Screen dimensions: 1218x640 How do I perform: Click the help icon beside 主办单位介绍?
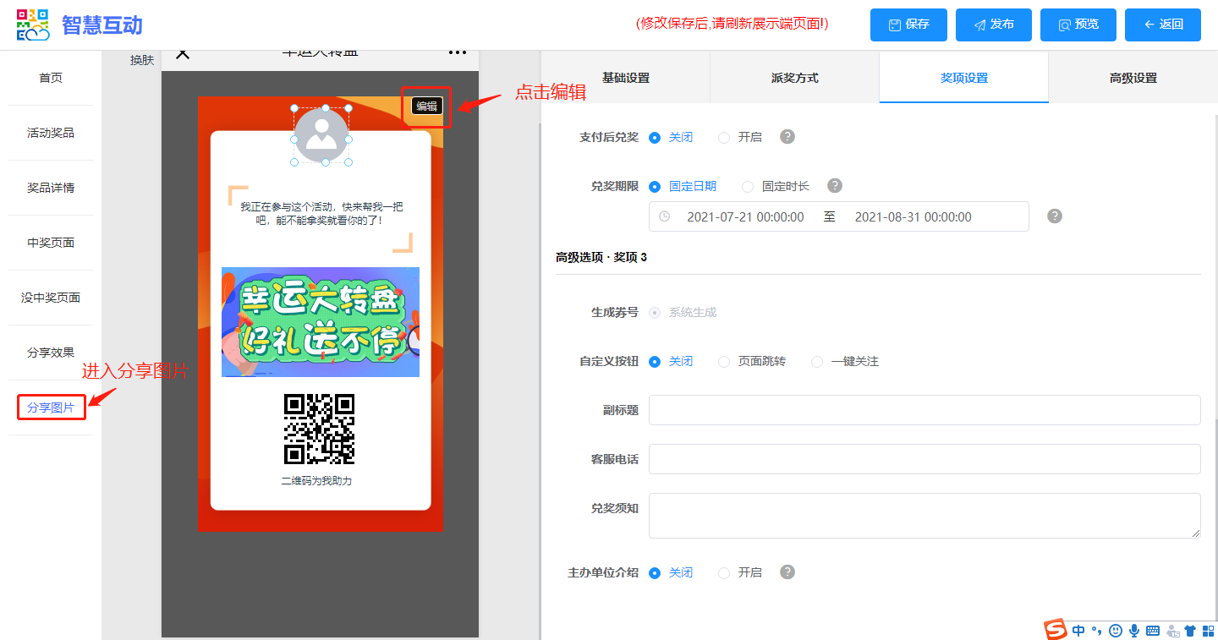(x=787, y=572)
